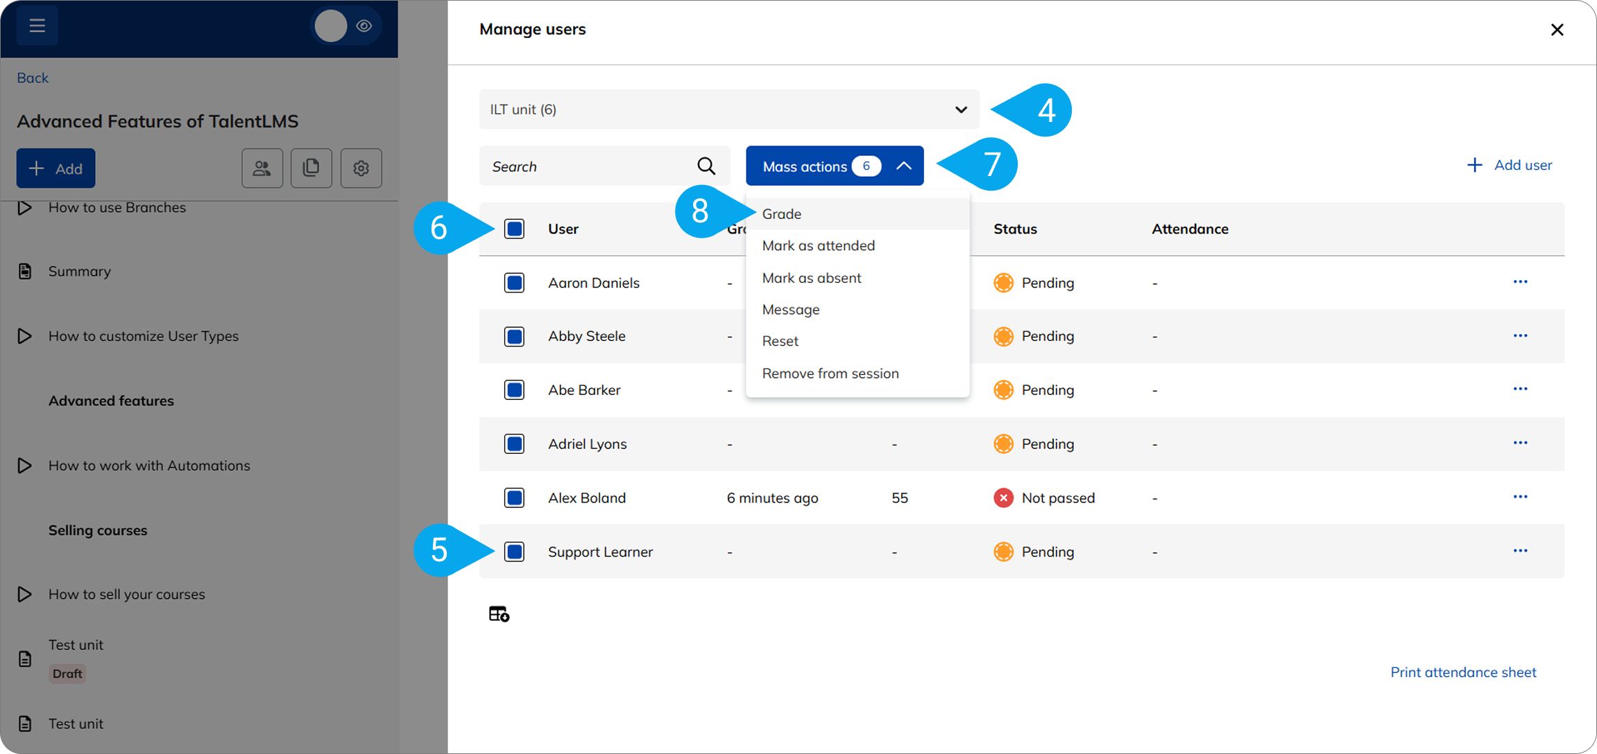1597x754 pixels.
Task: Click the orange Pending status icon for Aaron Daniels
Action: coord(1003,283)
